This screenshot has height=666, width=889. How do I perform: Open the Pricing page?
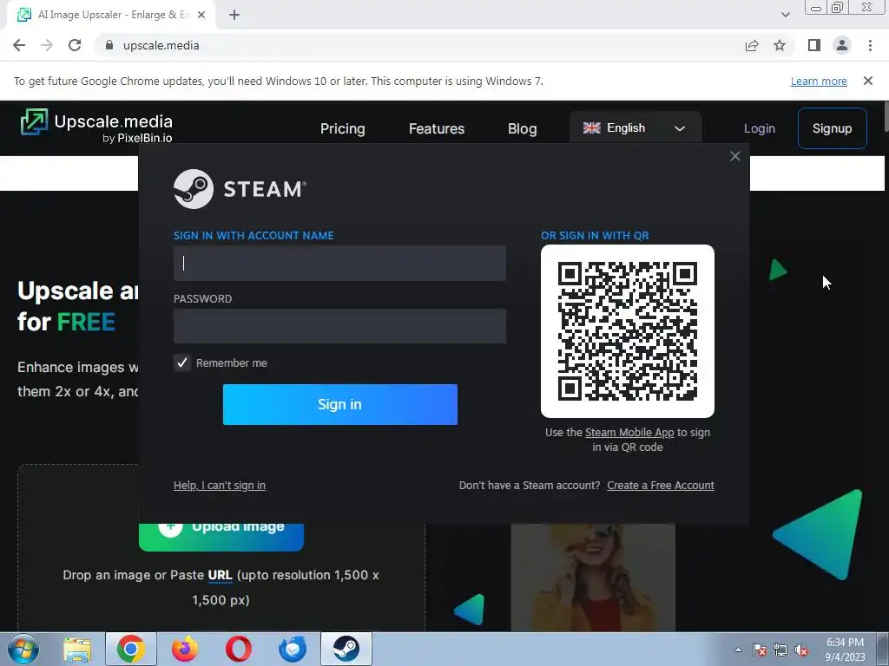click(342, 128)
